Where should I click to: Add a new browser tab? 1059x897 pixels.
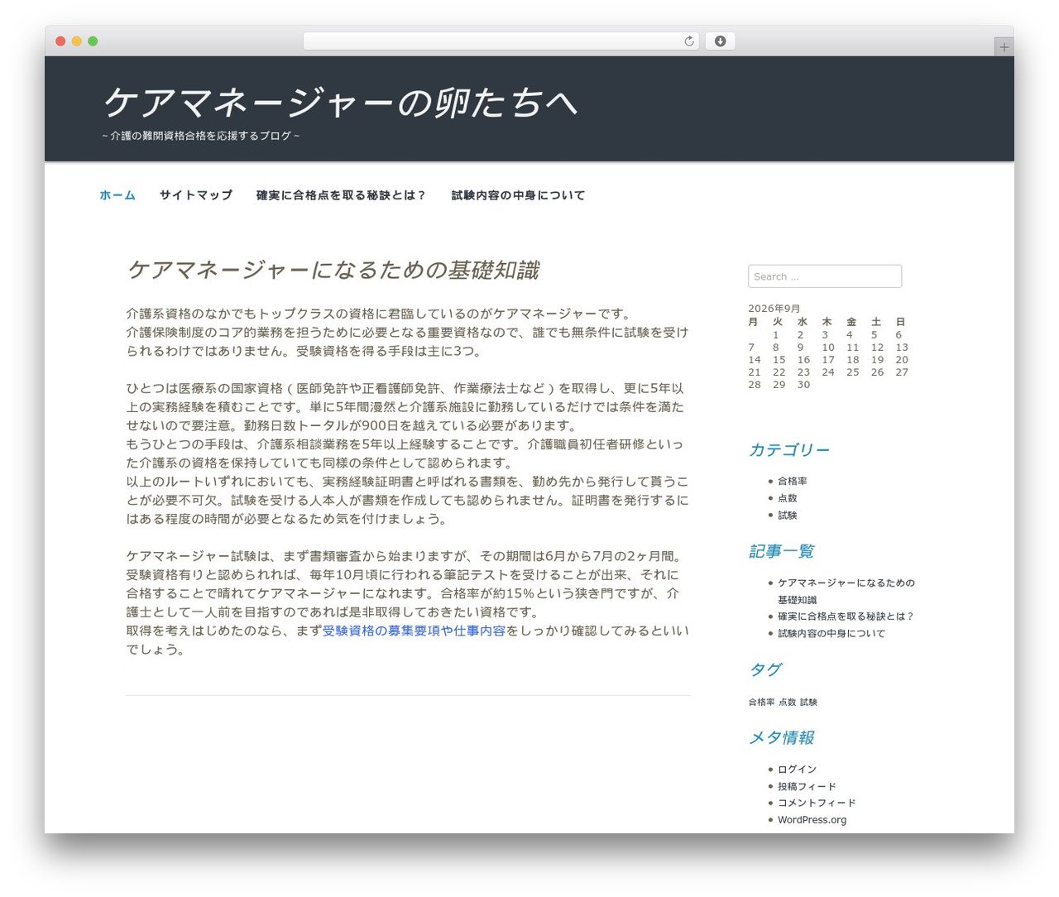1004,47
